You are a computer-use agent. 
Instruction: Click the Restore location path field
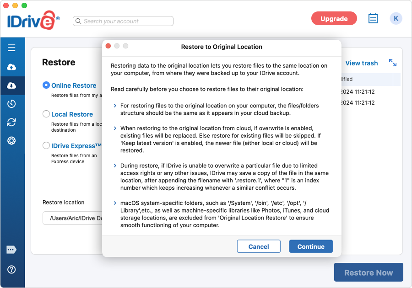(72, 218)
